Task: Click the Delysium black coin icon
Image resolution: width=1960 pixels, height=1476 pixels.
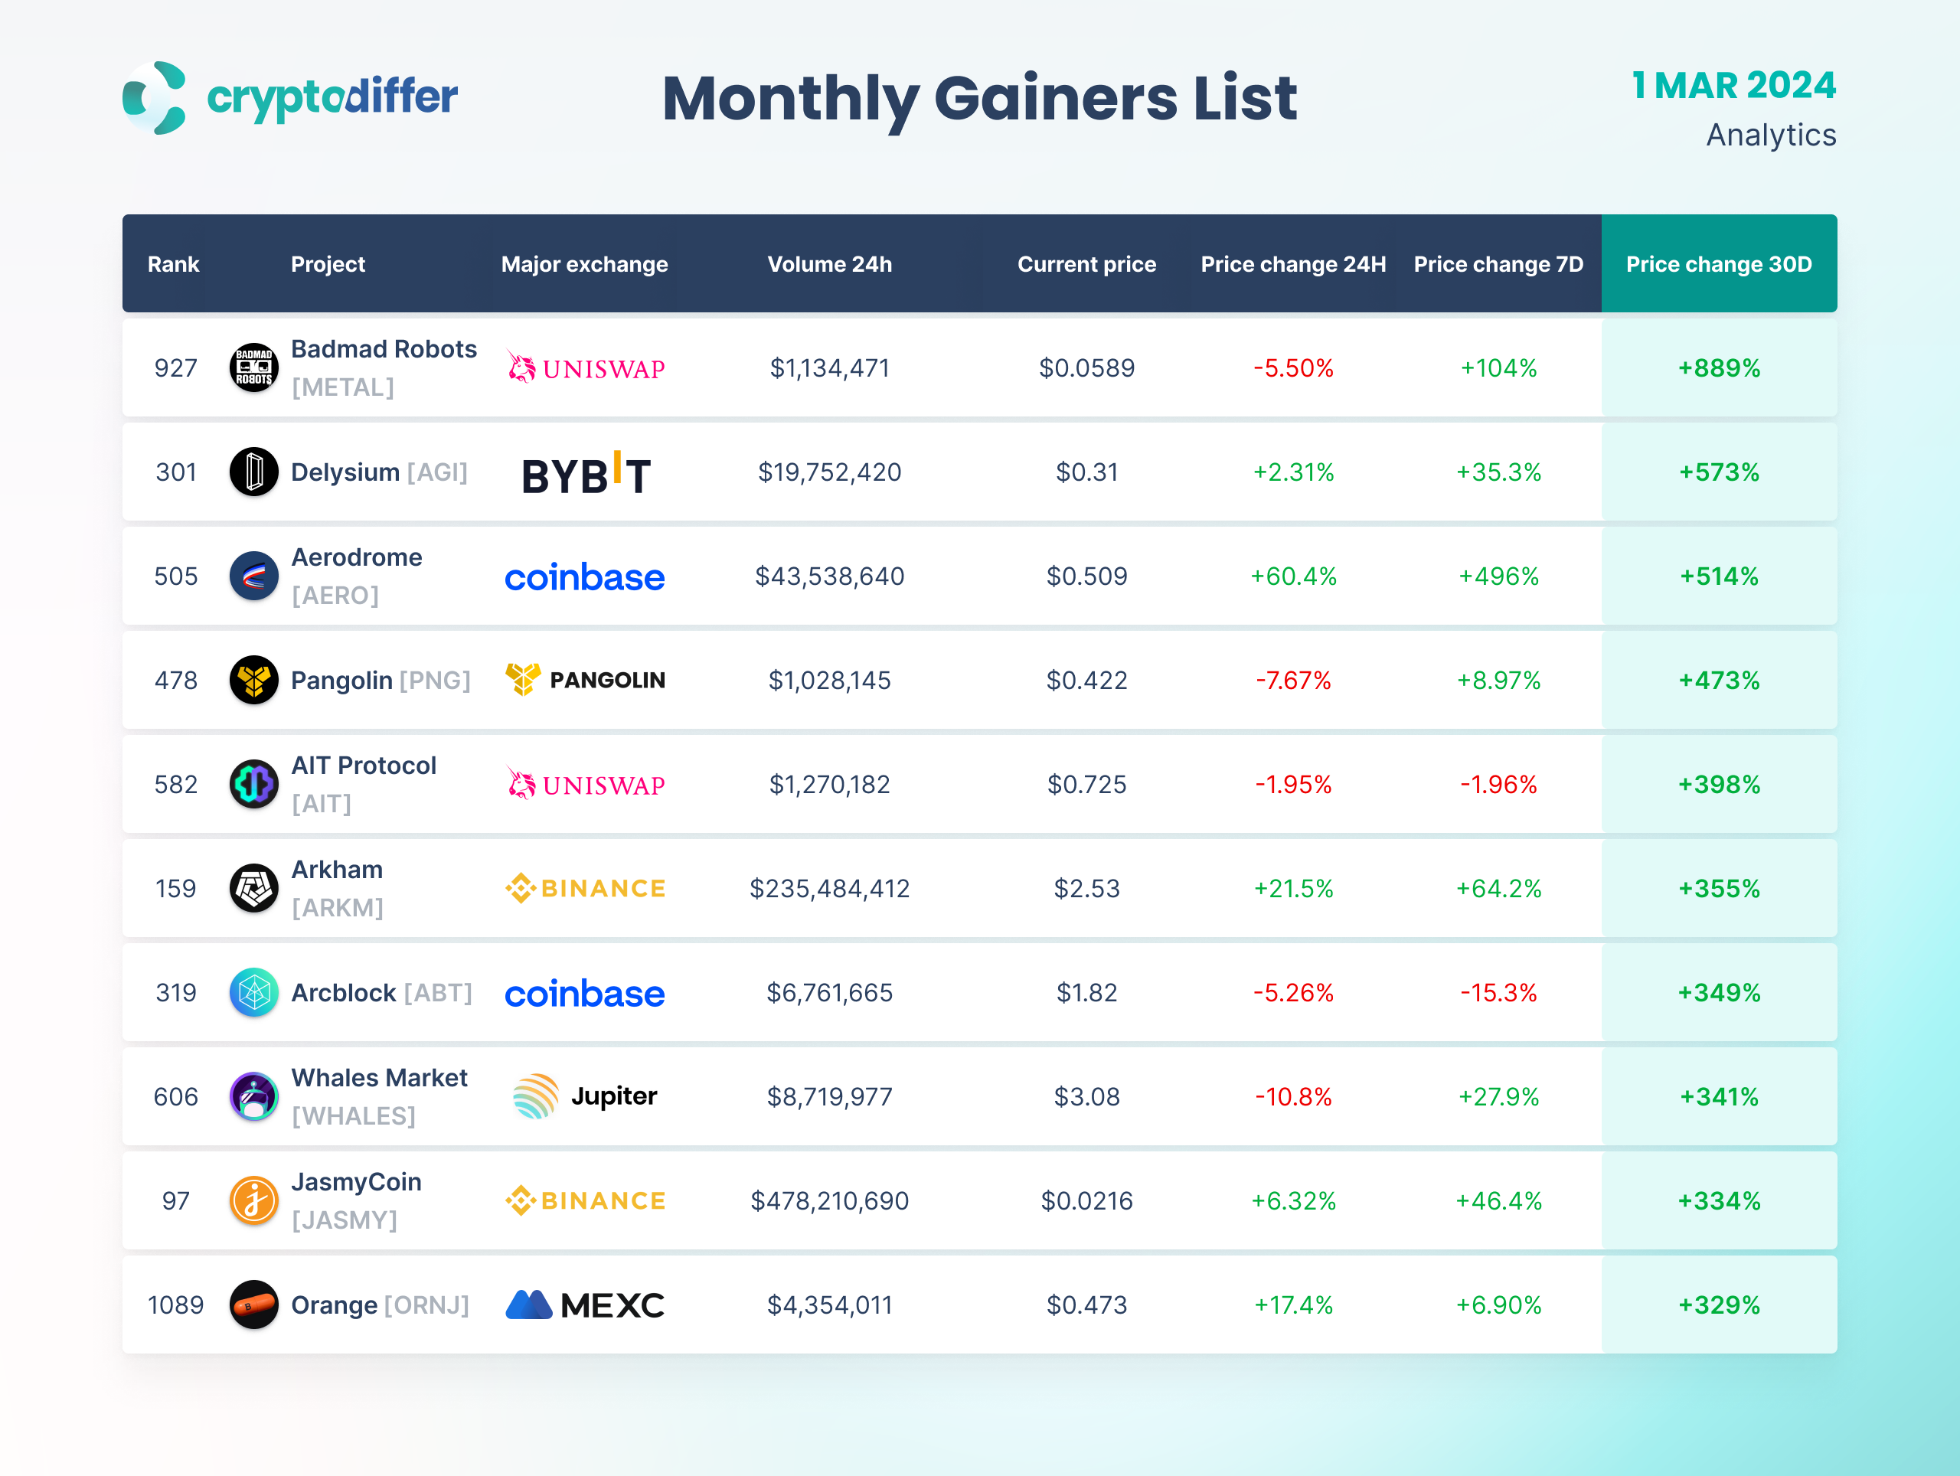Action: (253, 472)
